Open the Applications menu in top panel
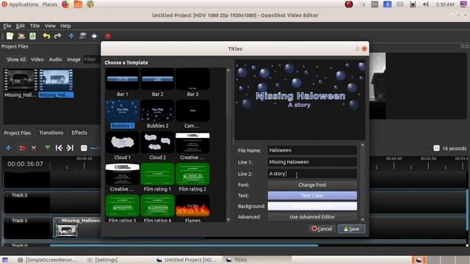 (20, 4)
